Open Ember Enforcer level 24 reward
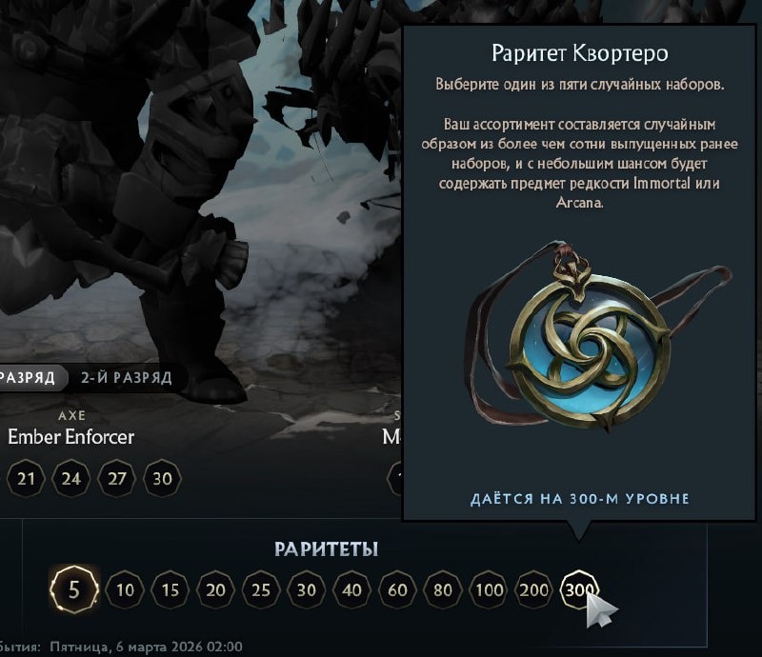This screenshot has width=762, height=657. [x=70, y=479]
